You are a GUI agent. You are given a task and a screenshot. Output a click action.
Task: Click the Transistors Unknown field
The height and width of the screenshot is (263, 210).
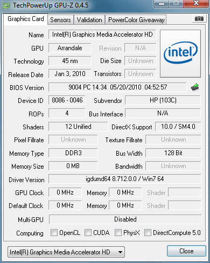pyautogui.click(x=141, y=74)
